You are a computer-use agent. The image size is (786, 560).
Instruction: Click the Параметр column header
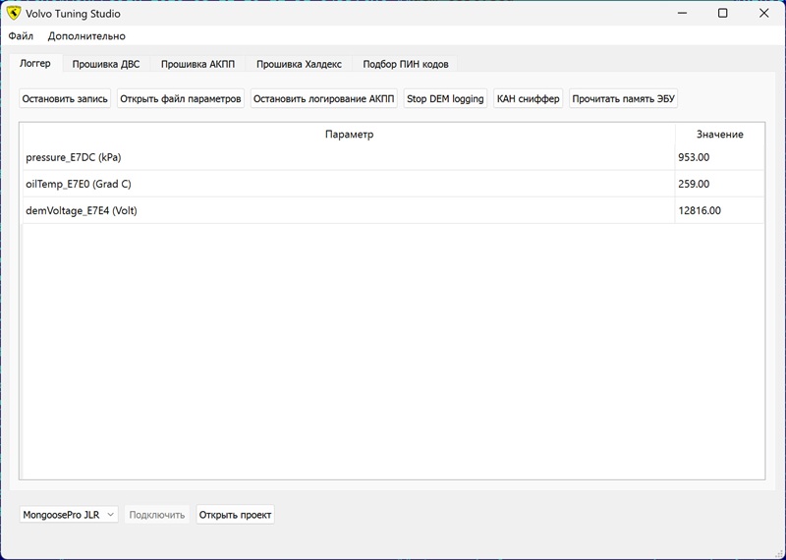tap(349, 135)
